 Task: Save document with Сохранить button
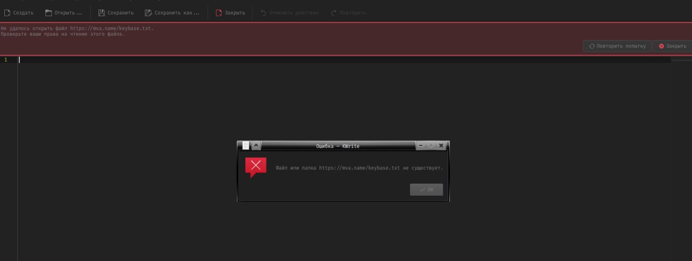click(x=116, y=12)
